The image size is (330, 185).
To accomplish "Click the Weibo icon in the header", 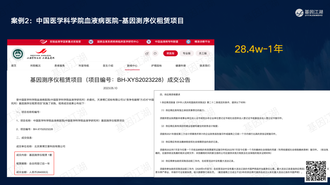I will coord(147,53).
